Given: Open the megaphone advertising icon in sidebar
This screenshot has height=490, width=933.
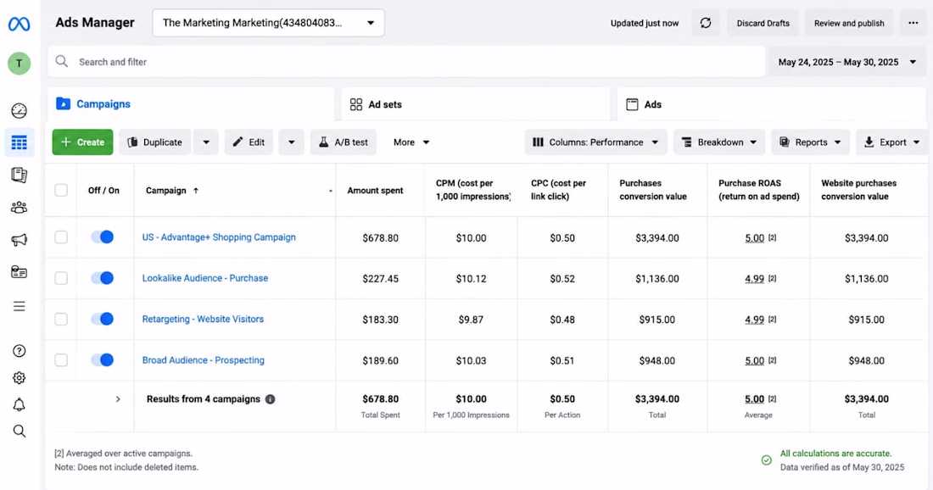Looking at the screenshot, I should (19, 240).
